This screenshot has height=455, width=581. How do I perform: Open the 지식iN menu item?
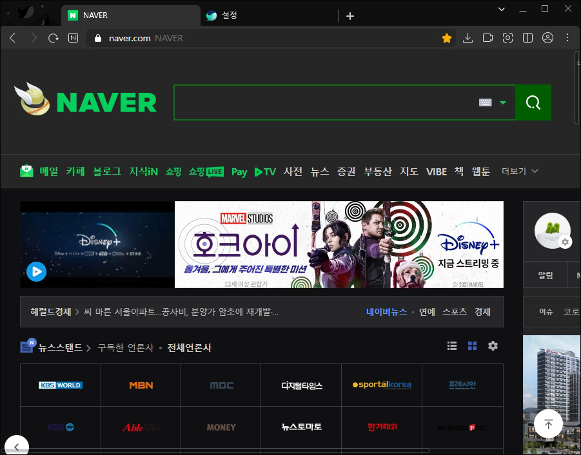coord(143,171)
